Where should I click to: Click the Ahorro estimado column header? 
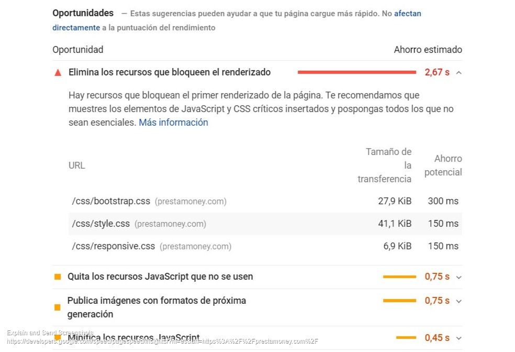click(x=428, y=50)
